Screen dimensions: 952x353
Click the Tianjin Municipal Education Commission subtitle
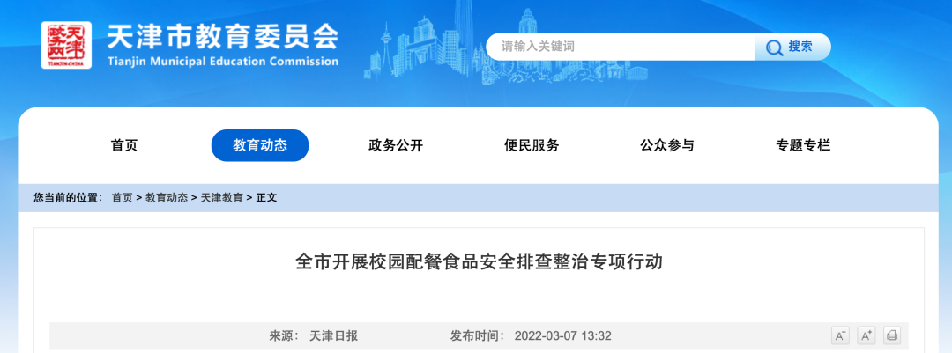point(223,62)
